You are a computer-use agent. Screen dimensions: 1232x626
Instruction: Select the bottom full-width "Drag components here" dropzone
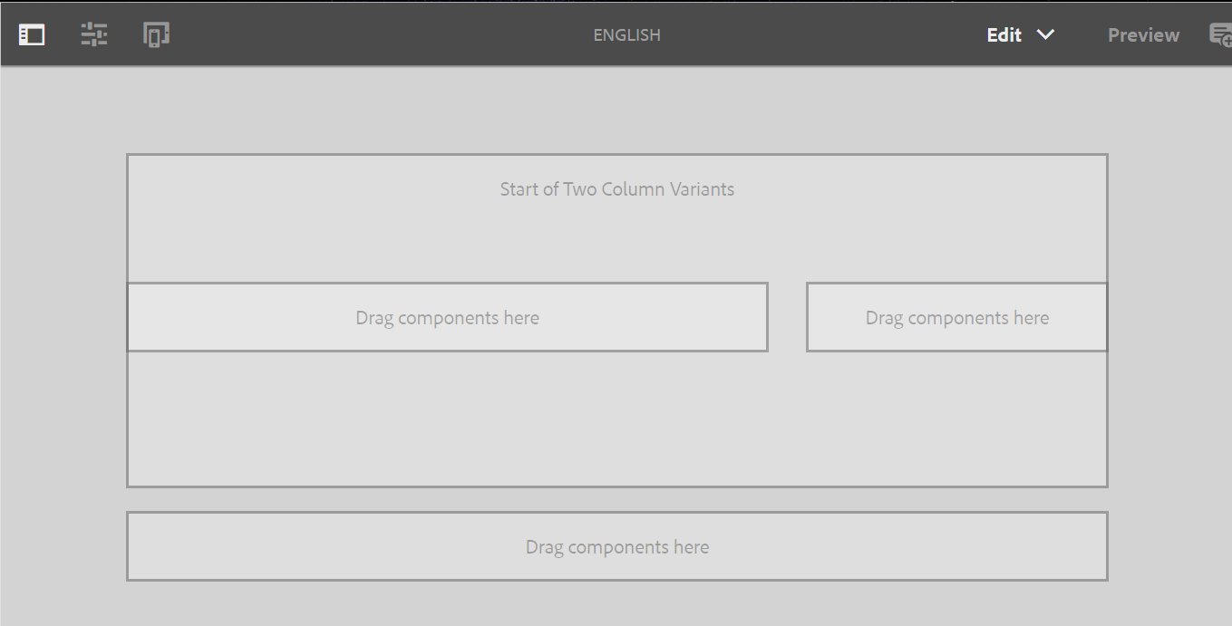click(616, 547)
